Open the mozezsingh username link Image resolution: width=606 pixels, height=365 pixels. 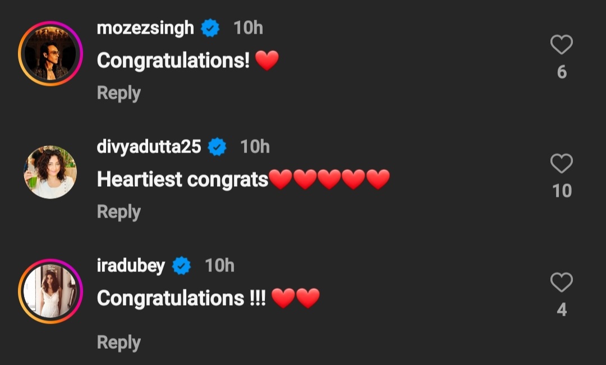pos(145,28)
